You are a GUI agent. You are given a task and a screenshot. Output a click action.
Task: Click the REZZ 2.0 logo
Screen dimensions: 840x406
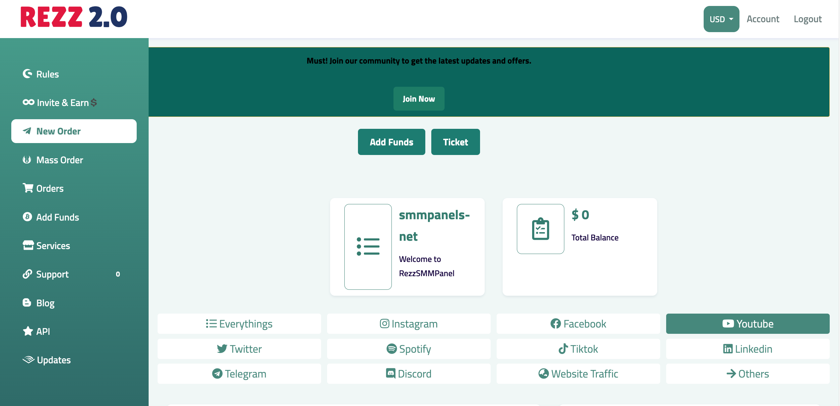click(x=74, y=17)
